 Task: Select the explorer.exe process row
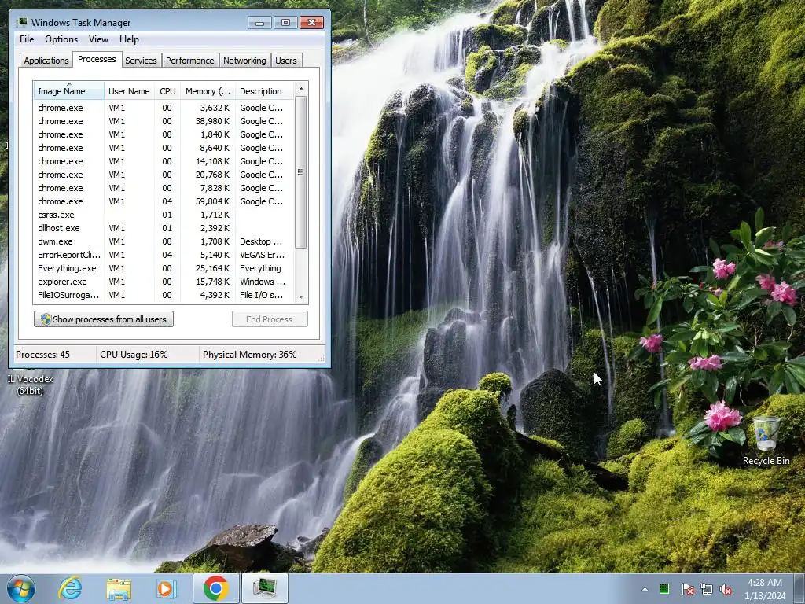(x=164, y=282)
